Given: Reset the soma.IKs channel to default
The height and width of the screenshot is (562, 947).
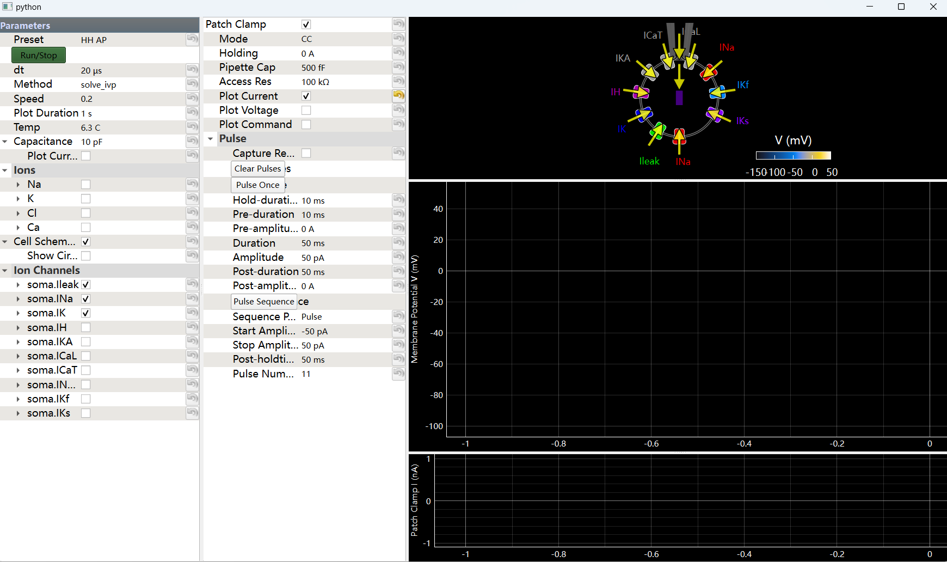Looking at the screenshot, I should pyautogui.click(x=192, y=413).
